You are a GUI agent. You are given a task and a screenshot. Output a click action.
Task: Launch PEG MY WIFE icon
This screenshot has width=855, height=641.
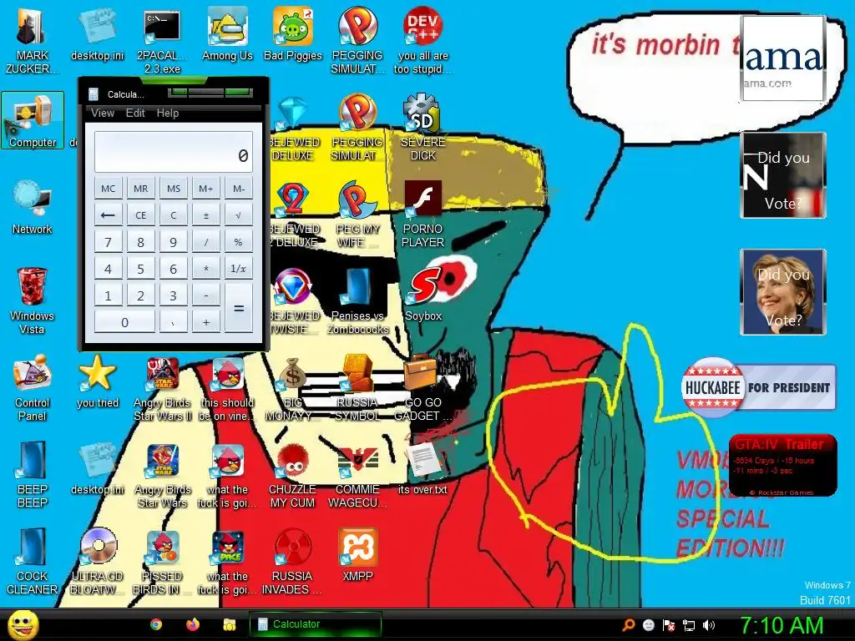point(357,213)
